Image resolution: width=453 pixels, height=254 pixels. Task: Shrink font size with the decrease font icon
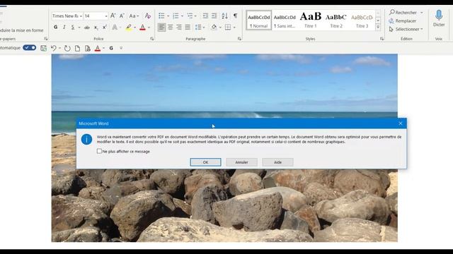pyautogui.click(x=122, y=16)
